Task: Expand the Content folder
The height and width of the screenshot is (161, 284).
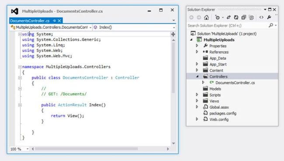Action: click(197, 70)
